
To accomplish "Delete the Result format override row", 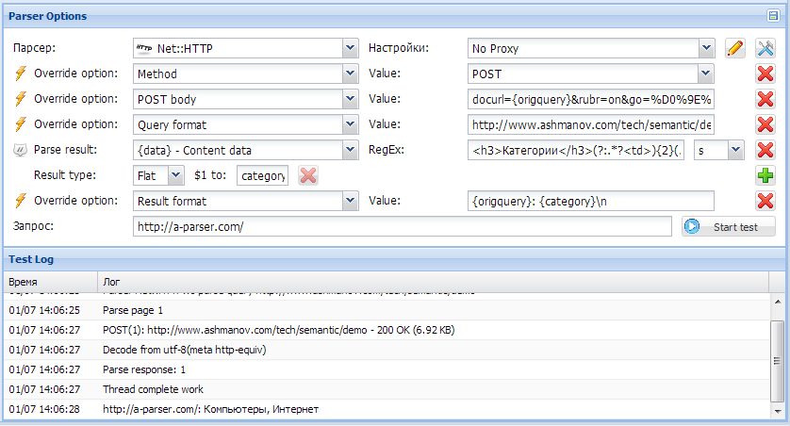I will [x=765, y=201].
